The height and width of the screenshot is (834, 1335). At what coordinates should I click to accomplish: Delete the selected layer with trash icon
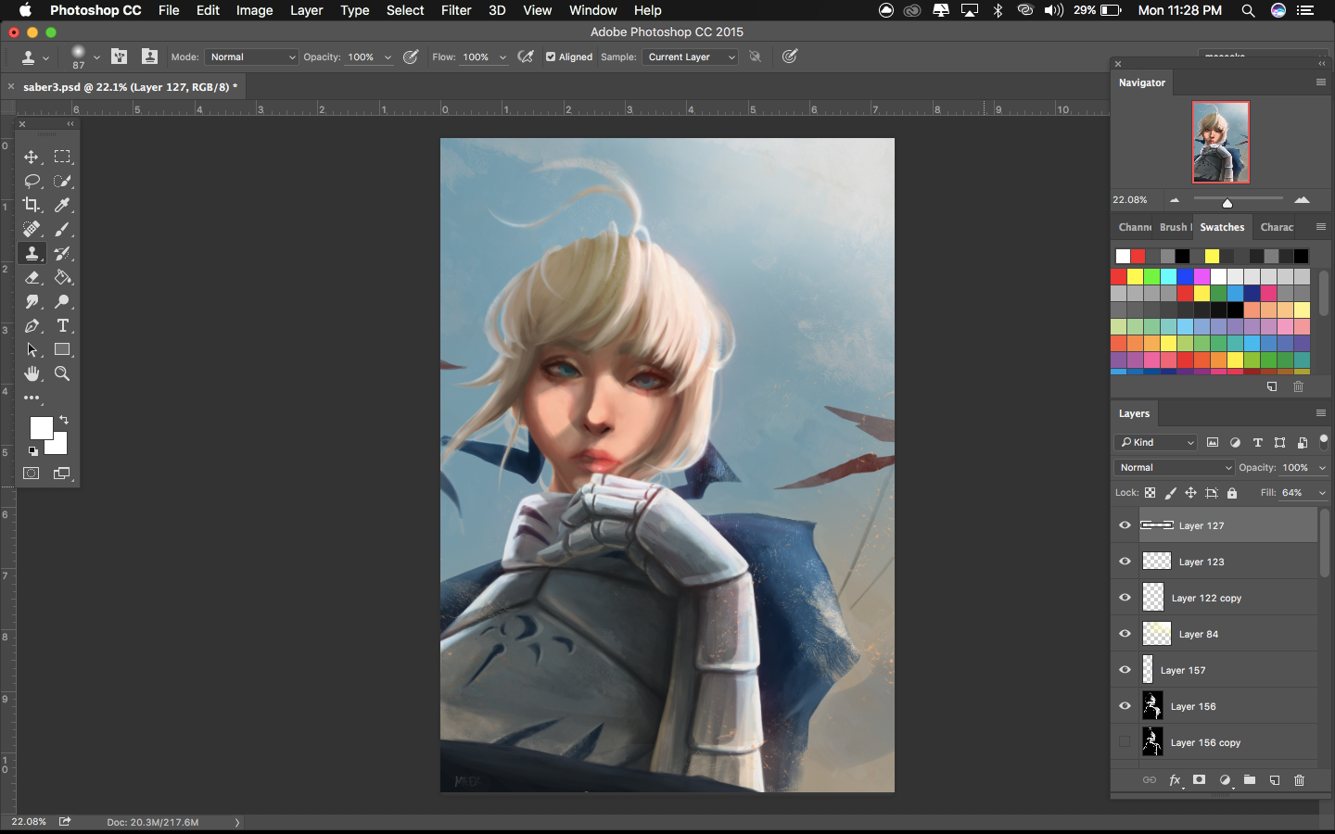[1299, 780]
